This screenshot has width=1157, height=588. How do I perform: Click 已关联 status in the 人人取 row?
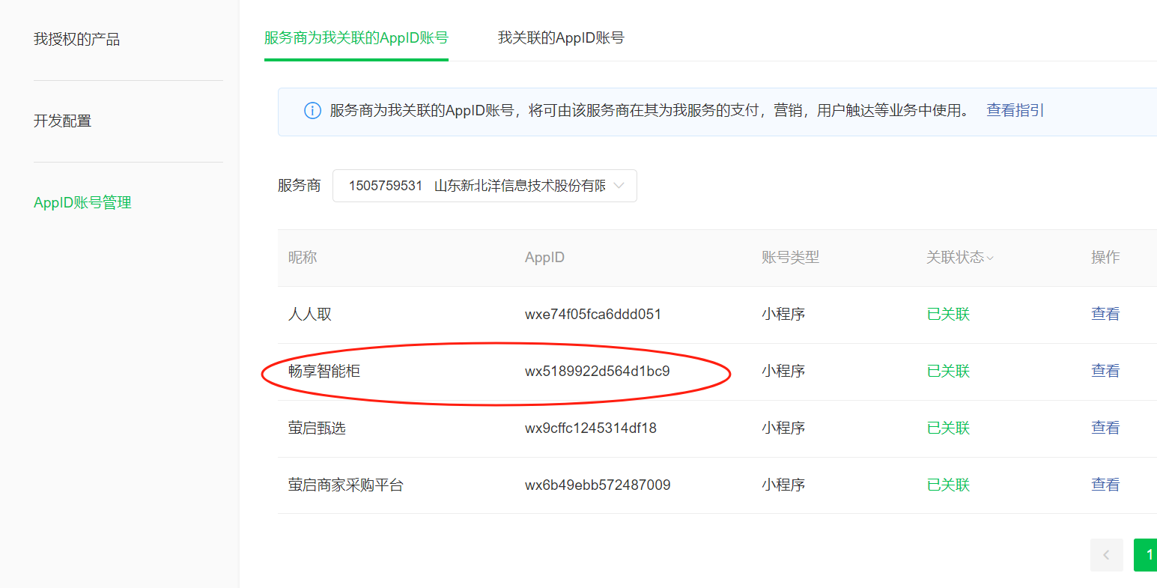point(948,314)
